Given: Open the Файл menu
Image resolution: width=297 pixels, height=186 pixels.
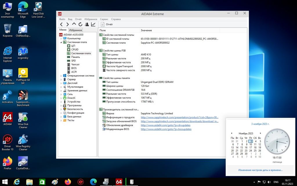Looking at the screenshot, I should 62,19.
